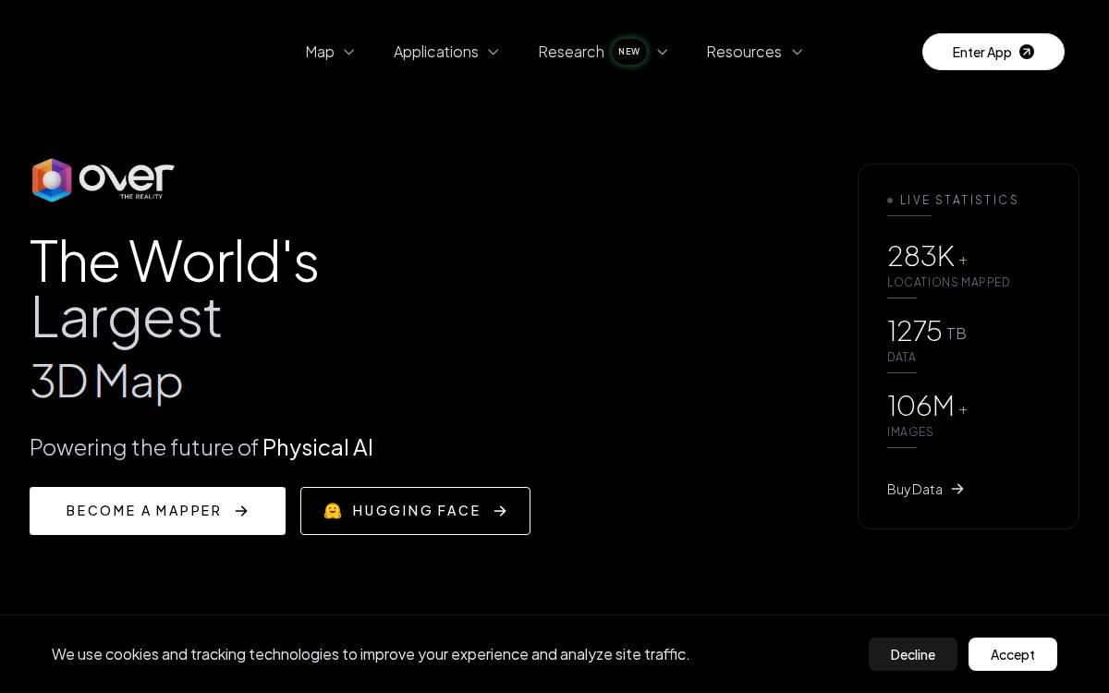Click the Enter App button
The width and height of the screenshot is (1109, 693).
click(993, 52)
